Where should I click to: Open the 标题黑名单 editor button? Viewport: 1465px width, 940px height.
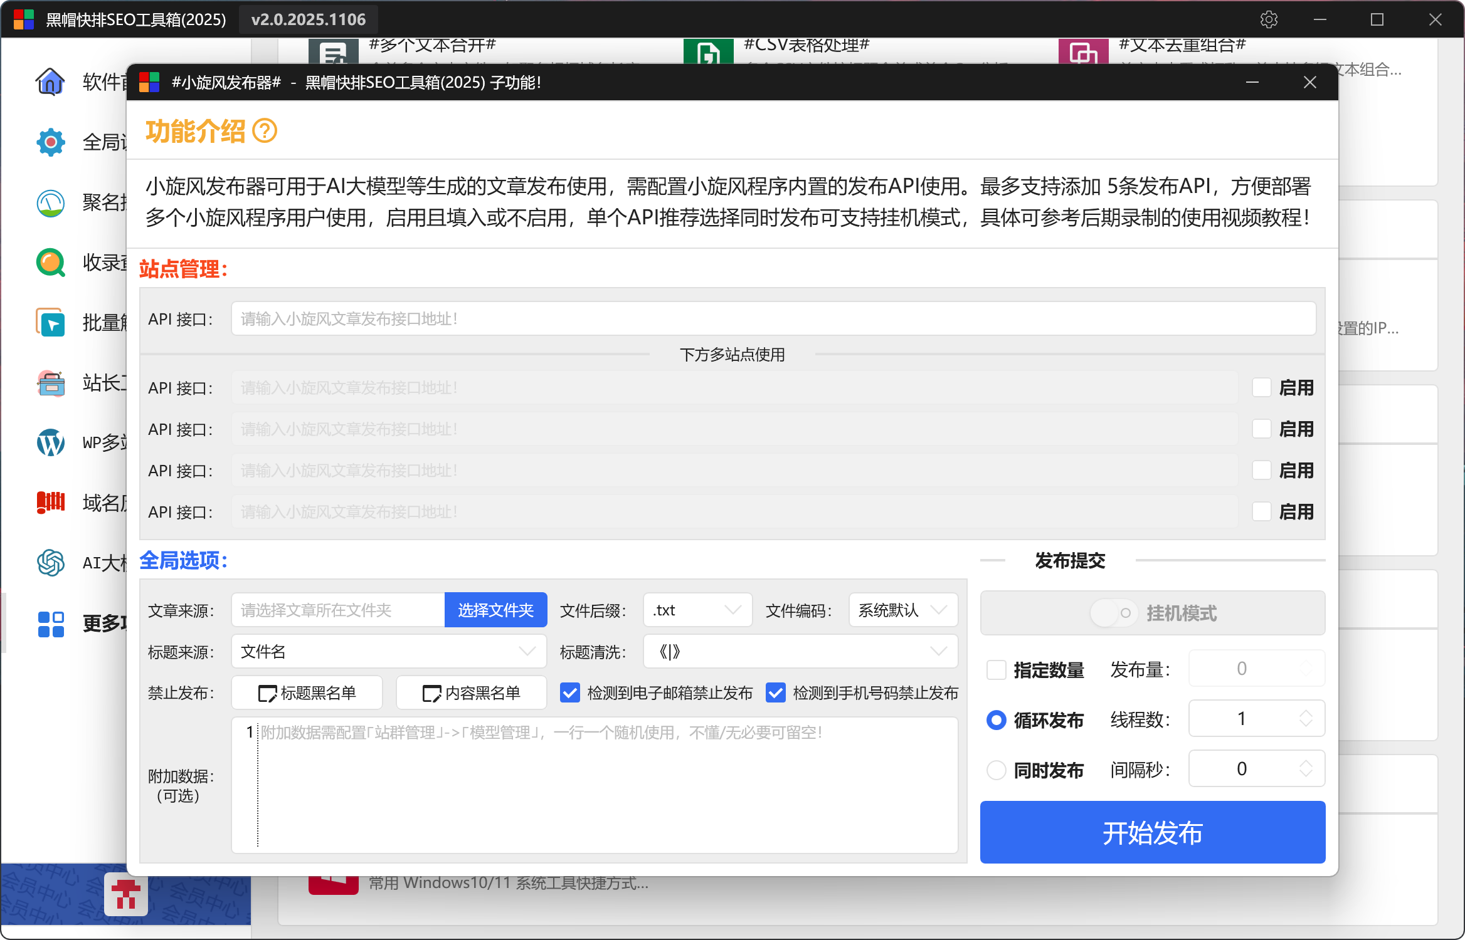pyautogui.click(x=307, y=692)
